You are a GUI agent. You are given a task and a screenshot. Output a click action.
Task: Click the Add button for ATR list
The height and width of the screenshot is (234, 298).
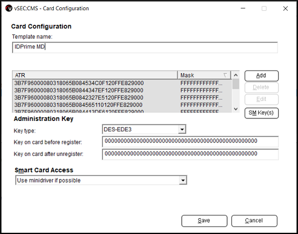tap(262, 76)
